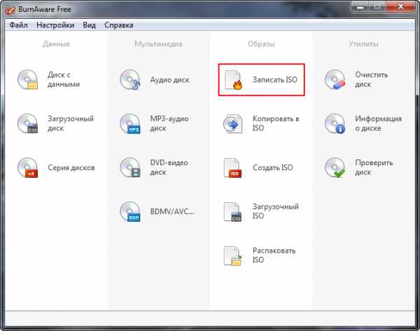The width and height of the screenshot is (420, 331).
Task: Click the Создать ISO label
Action: click(x=273, y=168)
